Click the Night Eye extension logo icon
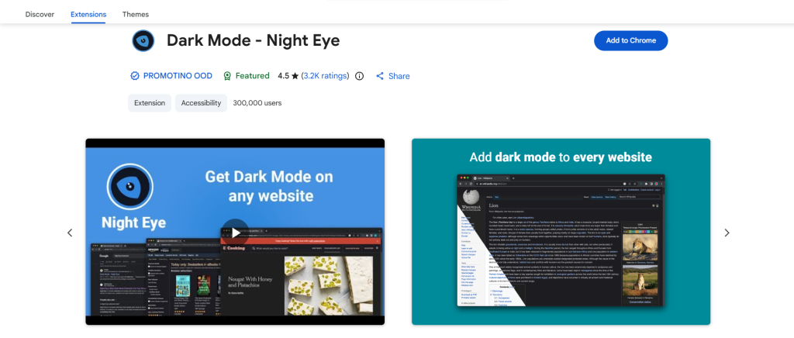This screenshot has height=338, width=794. click(143, 40)
